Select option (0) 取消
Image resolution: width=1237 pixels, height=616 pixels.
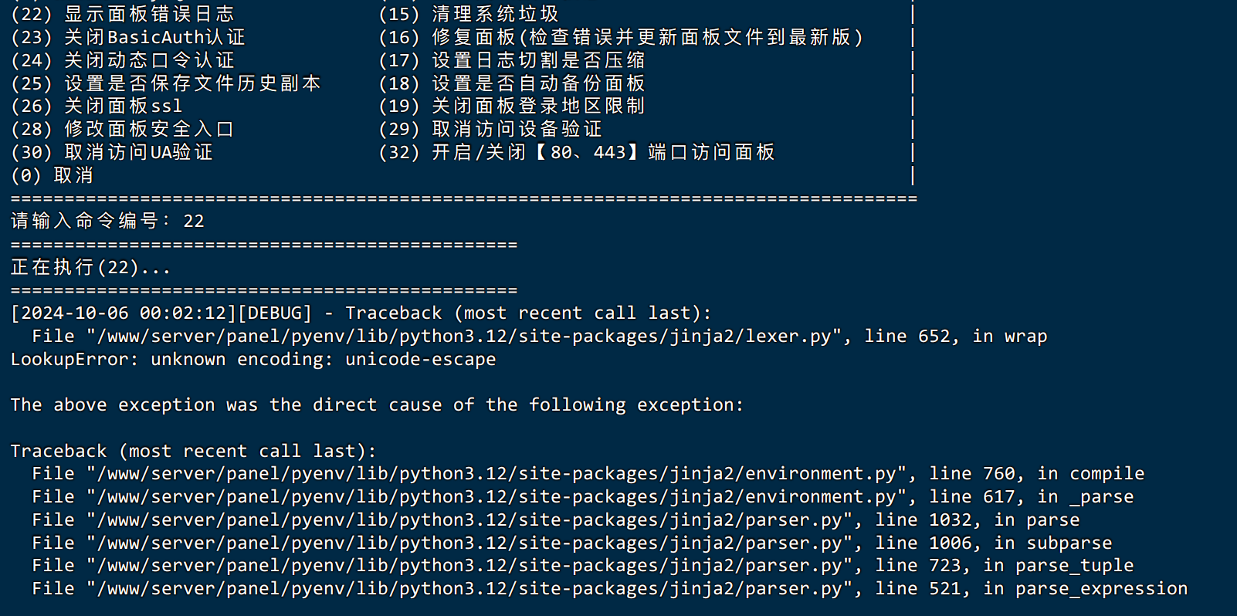point(53,175)
